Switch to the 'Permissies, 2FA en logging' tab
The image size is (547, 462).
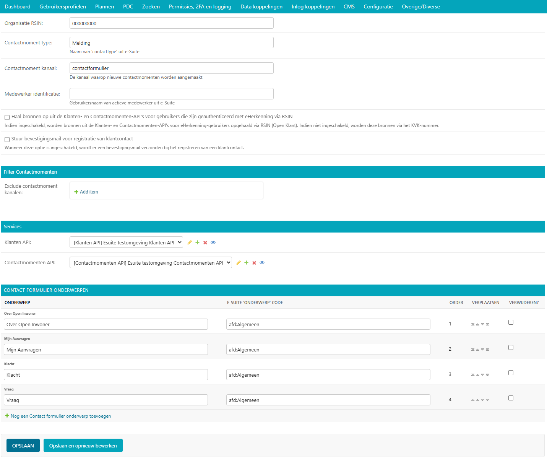click(x=200, y=7)
